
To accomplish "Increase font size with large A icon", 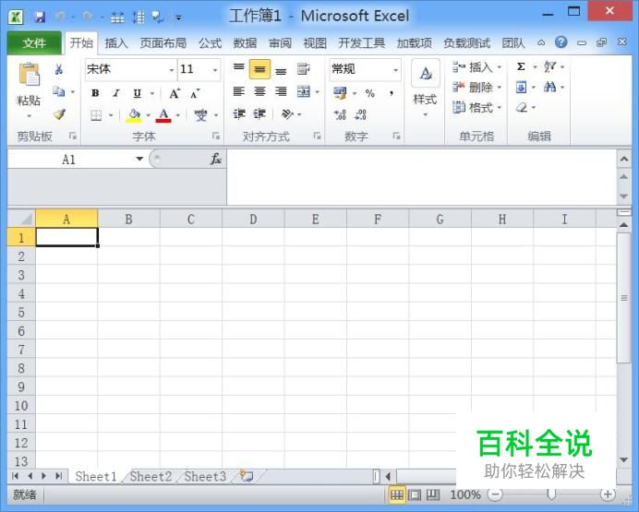I will [175, 93].
